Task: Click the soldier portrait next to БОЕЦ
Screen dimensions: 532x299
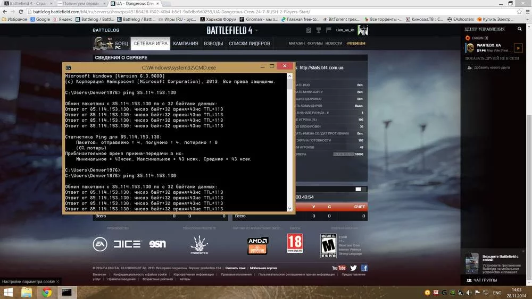Action: (x=99, y=44)
